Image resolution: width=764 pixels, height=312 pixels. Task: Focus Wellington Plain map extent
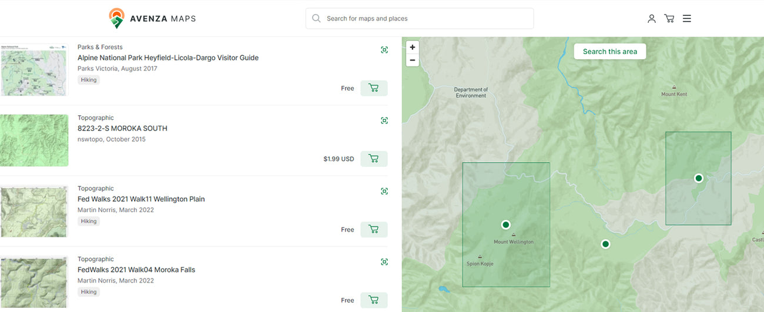[x=384, y=191]
